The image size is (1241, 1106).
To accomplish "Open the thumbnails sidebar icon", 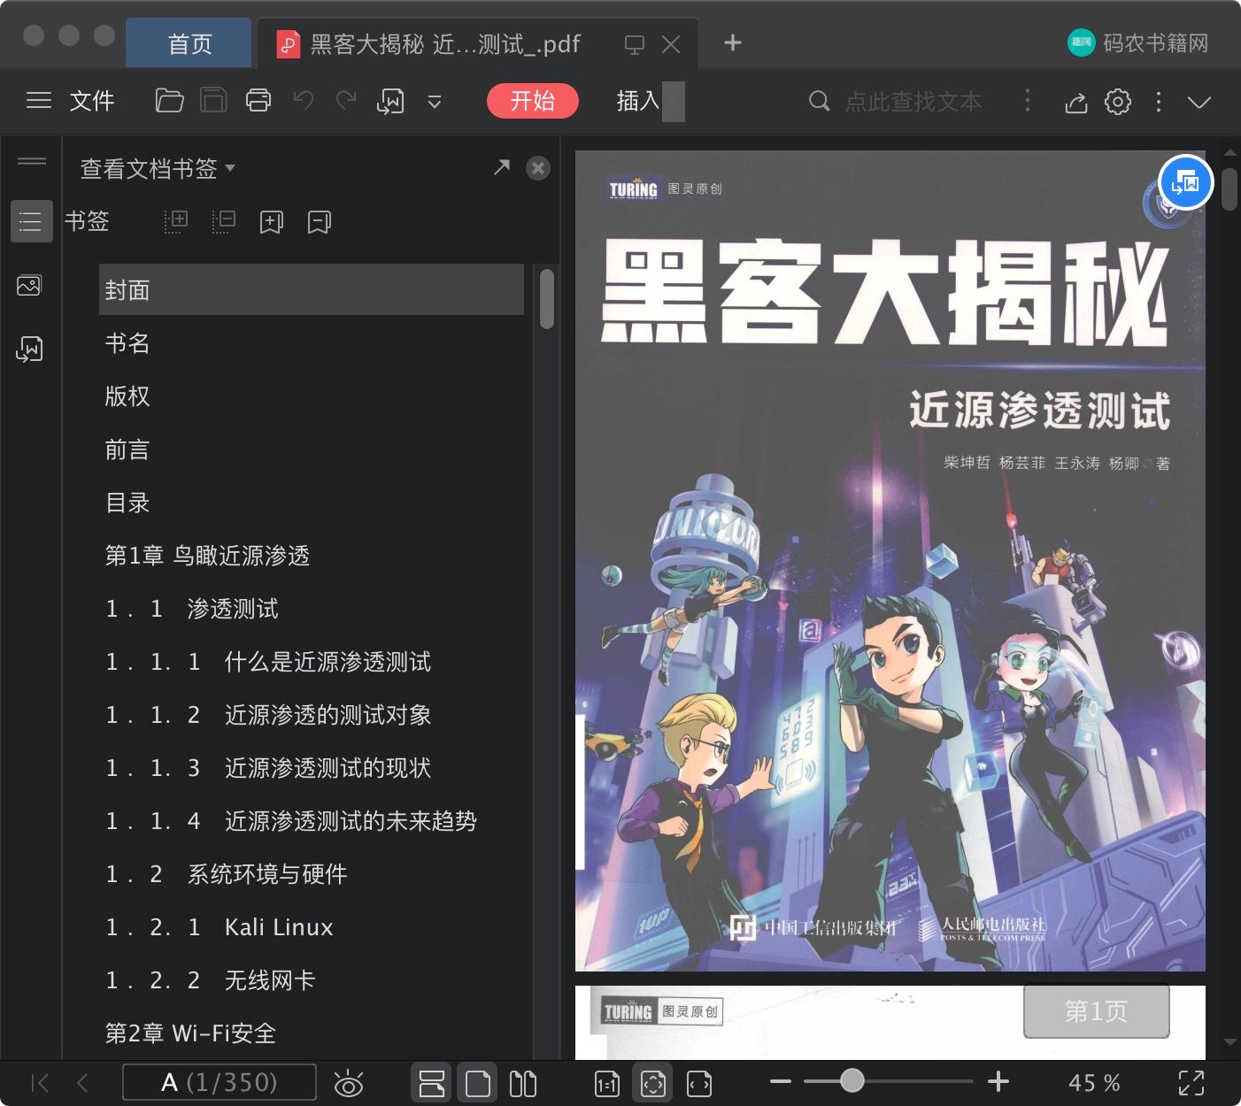I will [x=29, y=286].
